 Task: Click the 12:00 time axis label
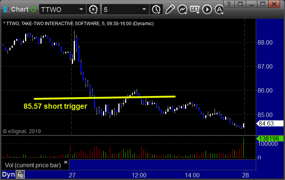click(x=139, y=175)
